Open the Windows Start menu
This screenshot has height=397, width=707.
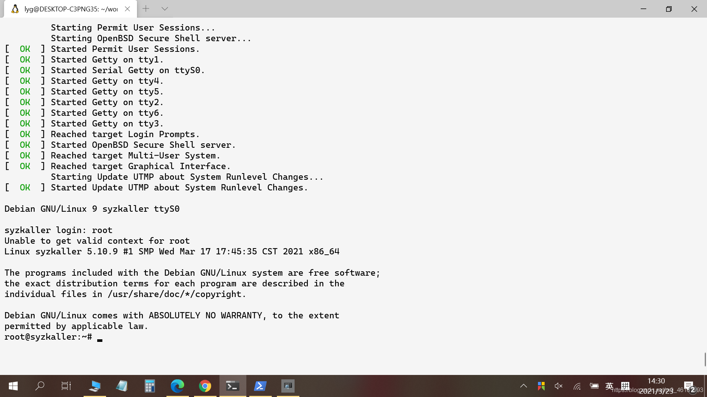pos(13,386)
